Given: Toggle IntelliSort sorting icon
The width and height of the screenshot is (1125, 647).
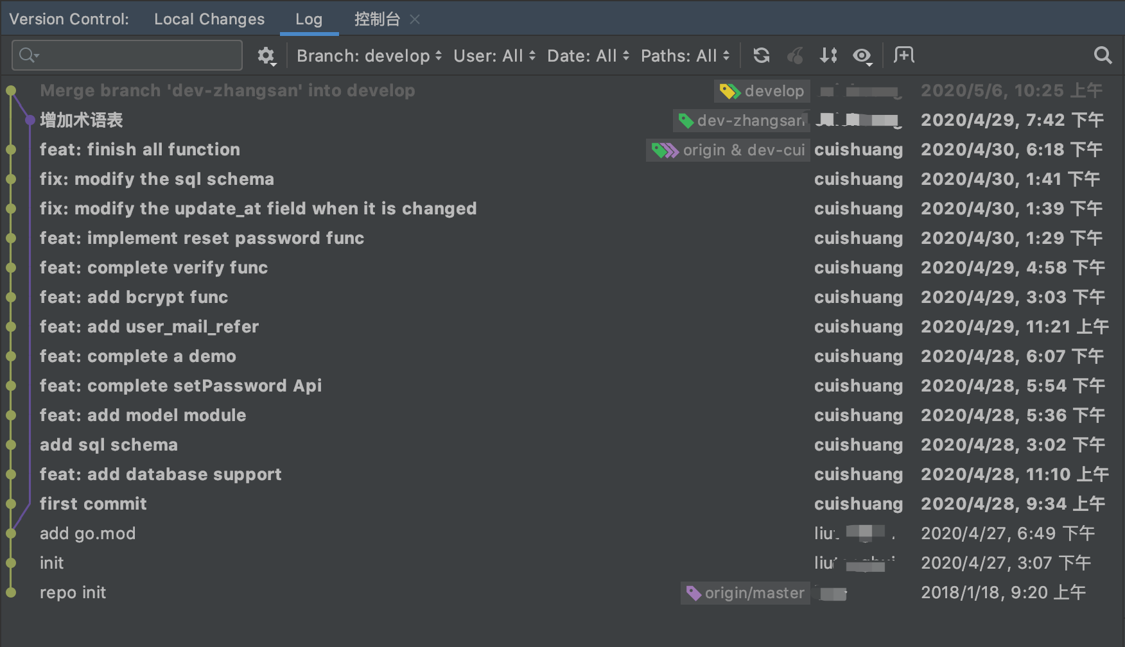Looking at the screenshot, I should point(828,56).
